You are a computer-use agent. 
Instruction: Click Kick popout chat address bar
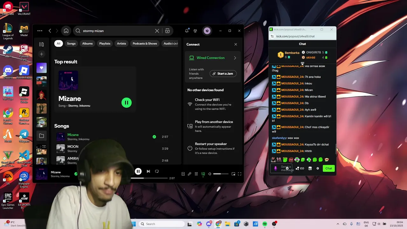tap(302, 36)
